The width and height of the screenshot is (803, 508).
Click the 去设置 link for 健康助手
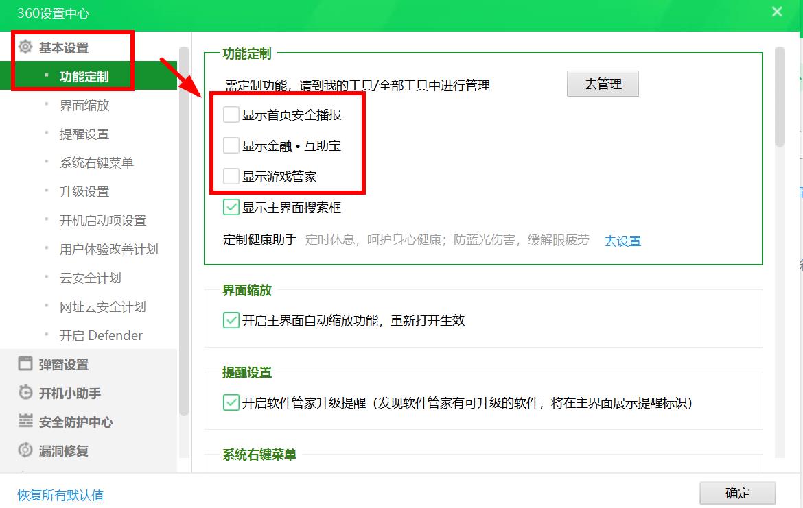622,241
